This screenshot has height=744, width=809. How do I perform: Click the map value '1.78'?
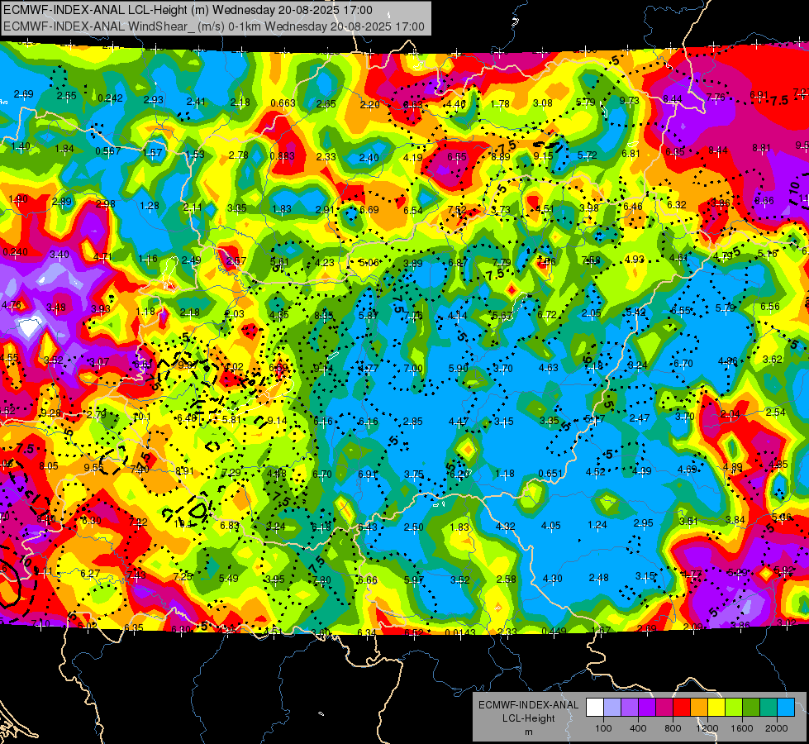point(500,104)
